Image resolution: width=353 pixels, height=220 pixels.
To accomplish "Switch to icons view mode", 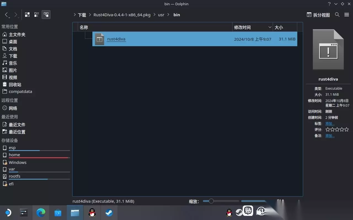I will point(27,15).
